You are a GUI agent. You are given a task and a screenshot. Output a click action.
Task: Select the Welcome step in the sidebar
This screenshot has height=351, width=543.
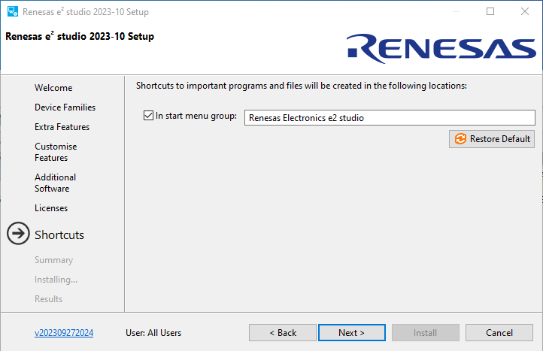[x=53, y=88]
